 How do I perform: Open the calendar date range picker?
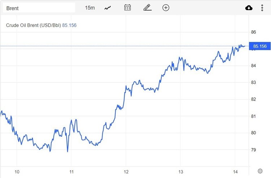(127, 8)
